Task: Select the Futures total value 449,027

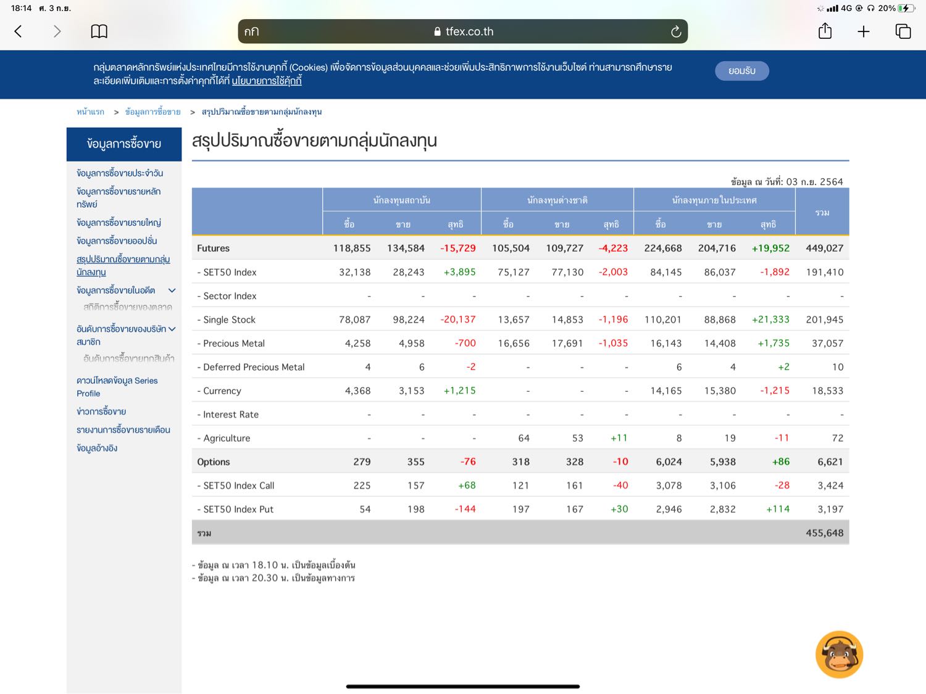Action: click(825, 248)
